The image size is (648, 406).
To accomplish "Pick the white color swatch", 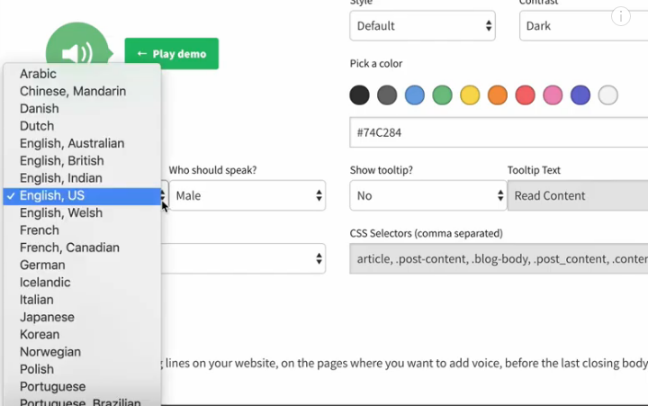I will tap(607, 95).
